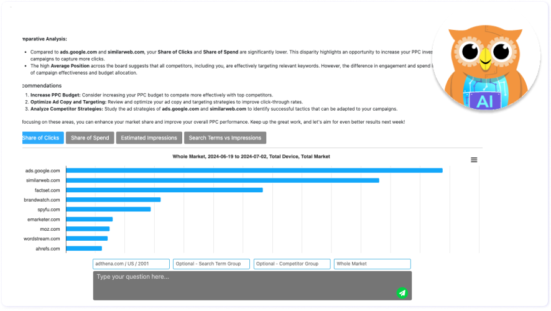Image resolution: width=551 pixels, height=311 pixels.
Task: Click the factset.com bar in chart
Action: tap(164, 190)
